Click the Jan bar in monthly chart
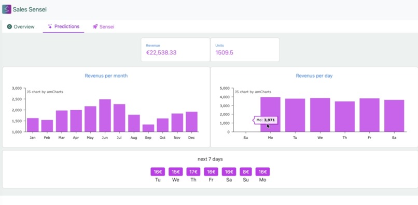 tap(33, 125)
